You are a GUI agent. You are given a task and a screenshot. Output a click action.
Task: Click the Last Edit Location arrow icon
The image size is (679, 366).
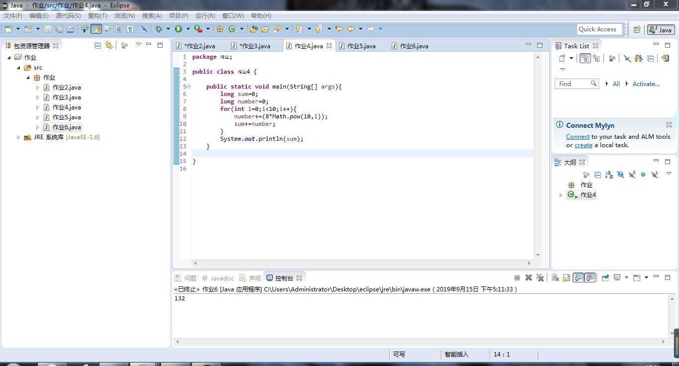click(x=339, y=29)
